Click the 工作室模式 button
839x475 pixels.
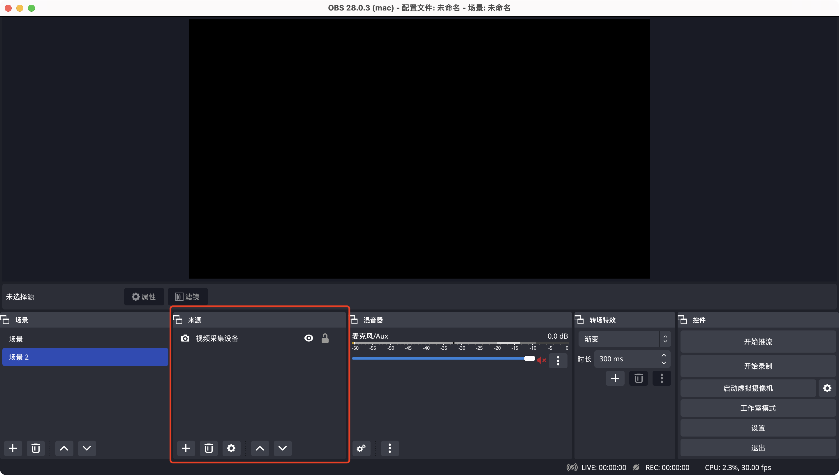click(x=758, y=408)
